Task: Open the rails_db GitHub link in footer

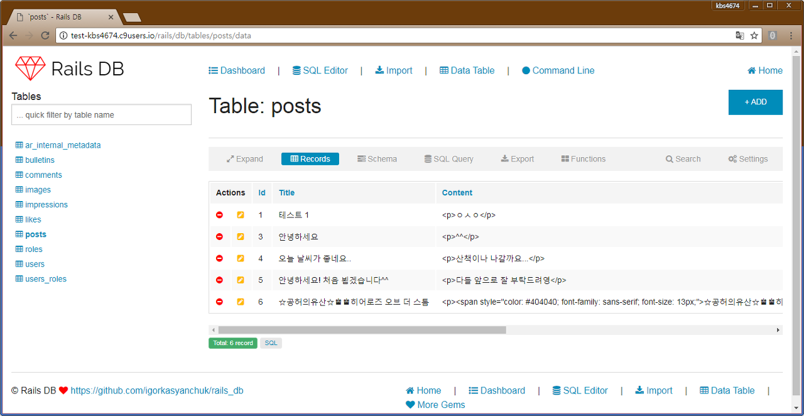Action: (x=157, y=391)
